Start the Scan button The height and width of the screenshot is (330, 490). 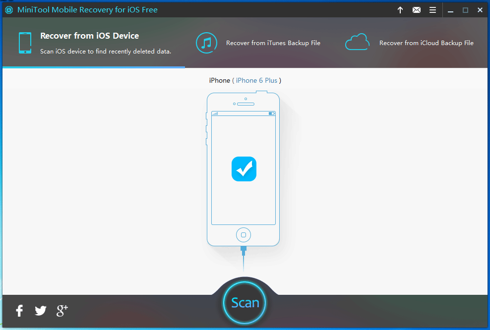click(245, 303)
